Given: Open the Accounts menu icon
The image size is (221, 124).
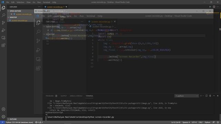Looking at the screenshot, I should [3, 109].
